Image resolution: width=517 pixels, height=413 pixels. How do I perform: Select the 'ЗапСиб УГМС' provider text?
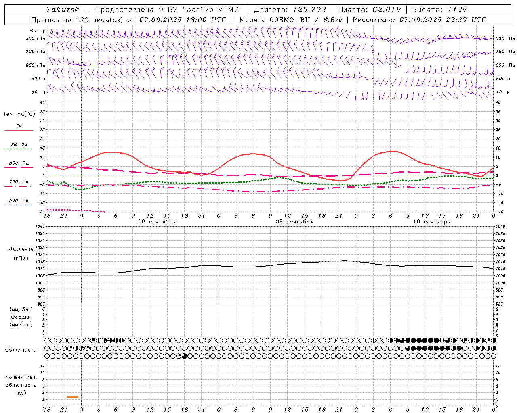click(x=213, y=10)
